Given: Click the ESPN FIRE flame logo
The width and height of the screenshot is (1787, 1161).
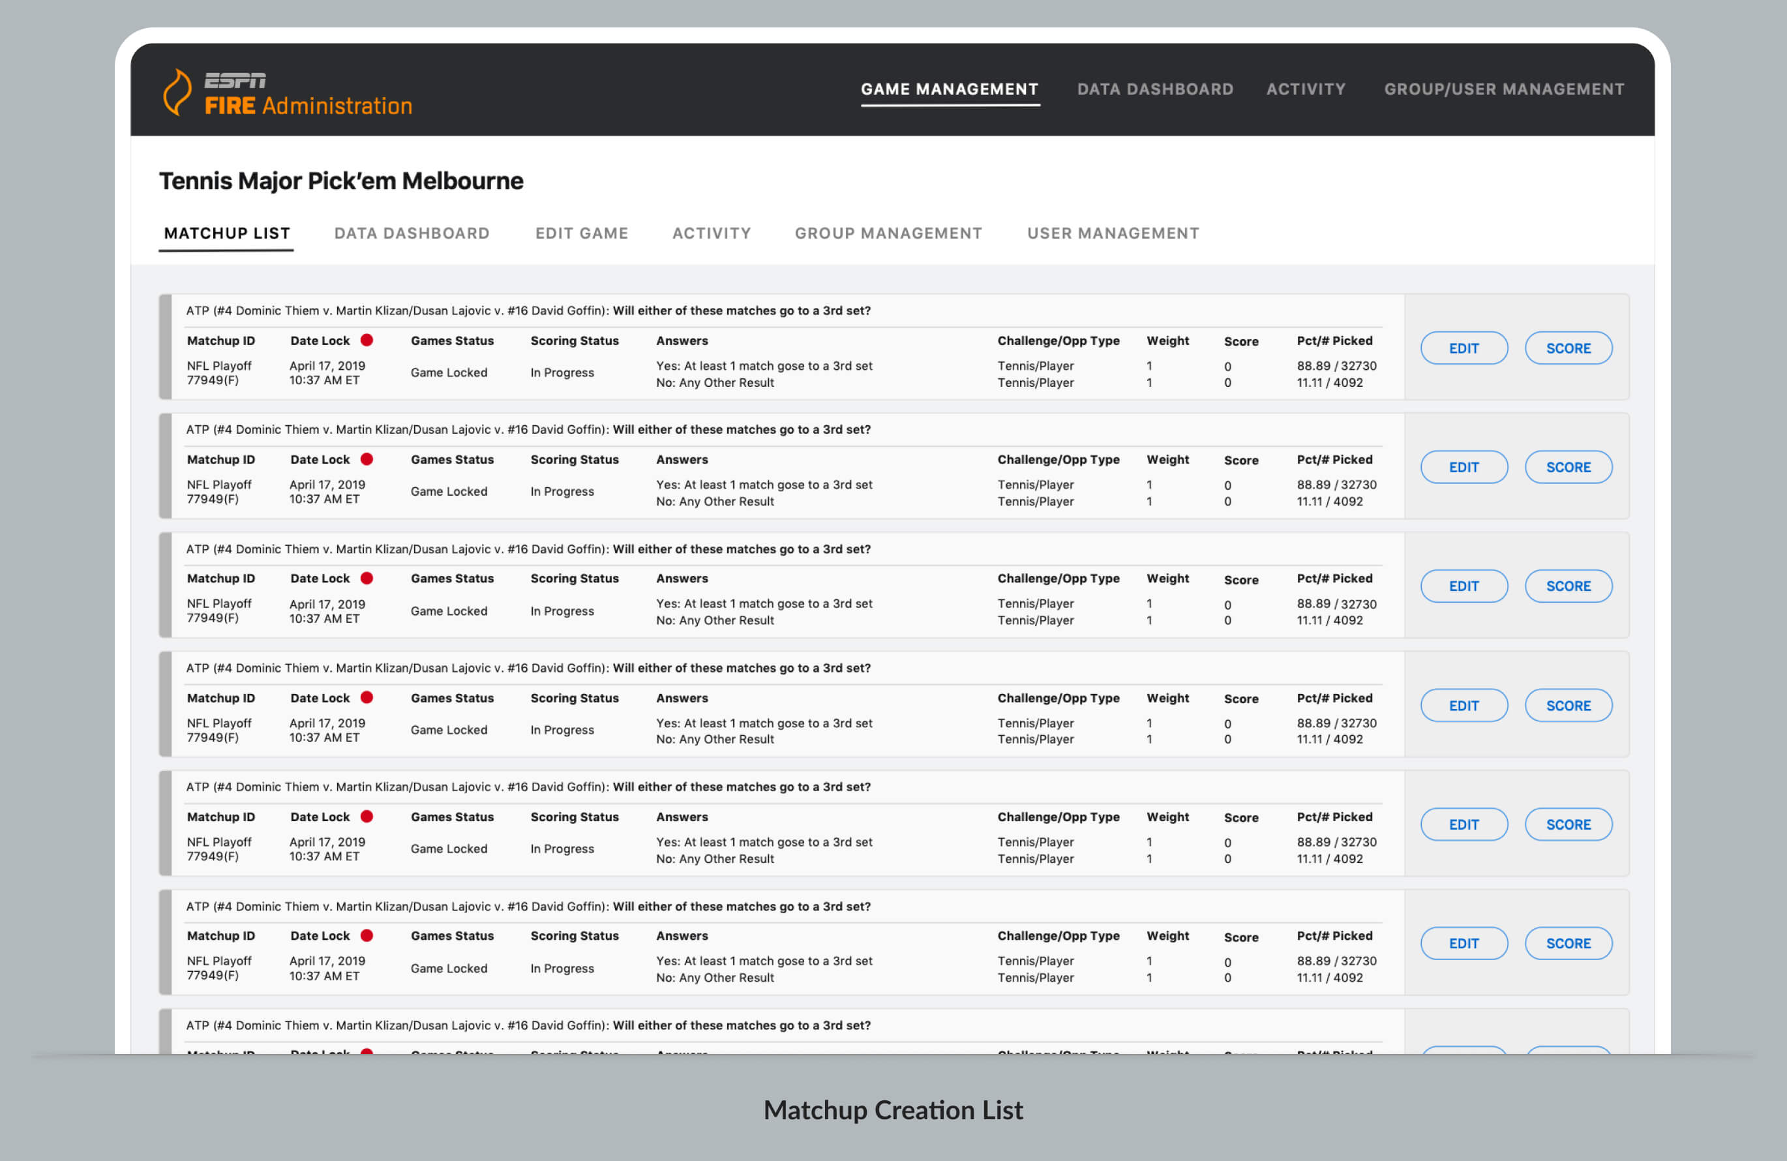Looking at the screenshot, I should click(177, 93).
